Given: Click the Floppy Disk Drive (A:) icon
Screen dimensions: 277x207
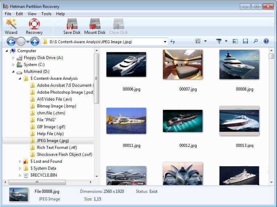Looking at the screenshot, I should [x=19, y=58].
